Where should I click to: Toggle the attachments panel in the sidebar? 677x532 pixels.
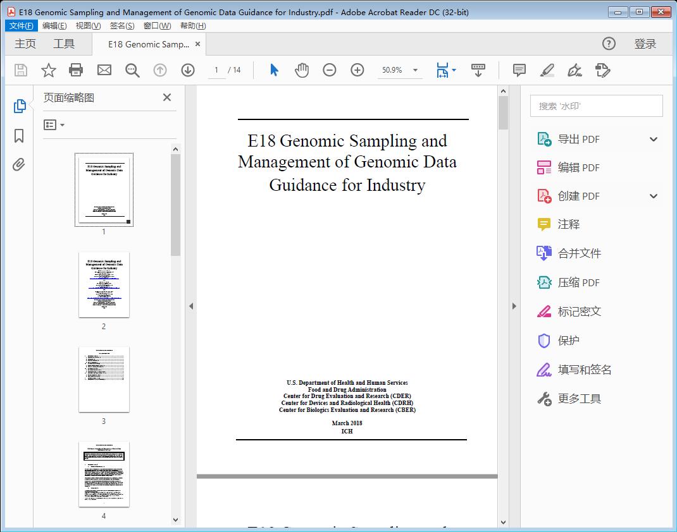pos(20,164)
